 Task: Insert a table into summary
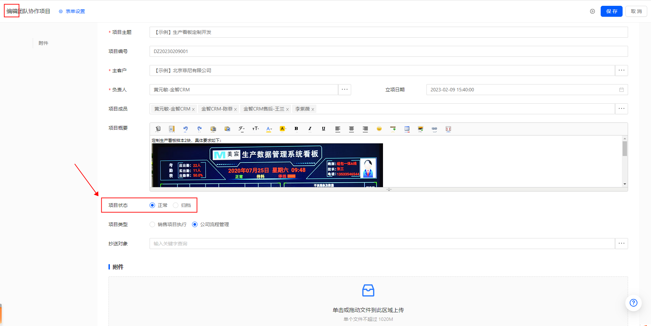pos(407,129)
